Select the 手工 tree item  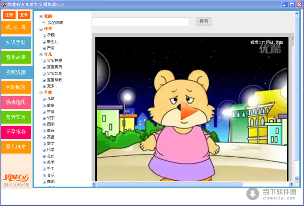click(x=51, y=169)
